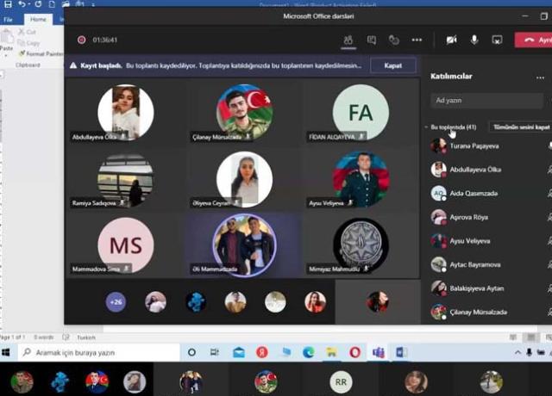Click the reactions icon in meeting toolbar
Screen dimensions: 552x396
tap(394, 40)
